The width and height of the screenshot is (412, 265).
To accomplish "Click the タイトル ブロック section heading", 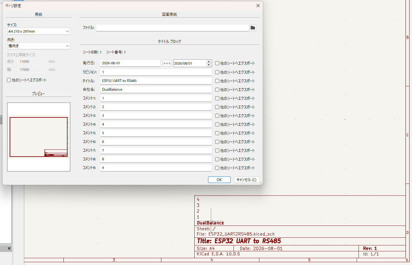I will click(x=169, y=41).
